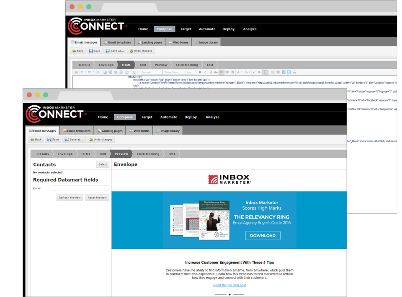The height and width of the screenshot is (297, 402).
Task: Open the special character (Ω) tool
Action: tap(134, 72)
